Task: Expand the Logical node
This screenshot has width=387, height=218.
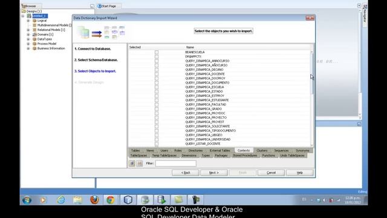Action: (x=28, y=21)
